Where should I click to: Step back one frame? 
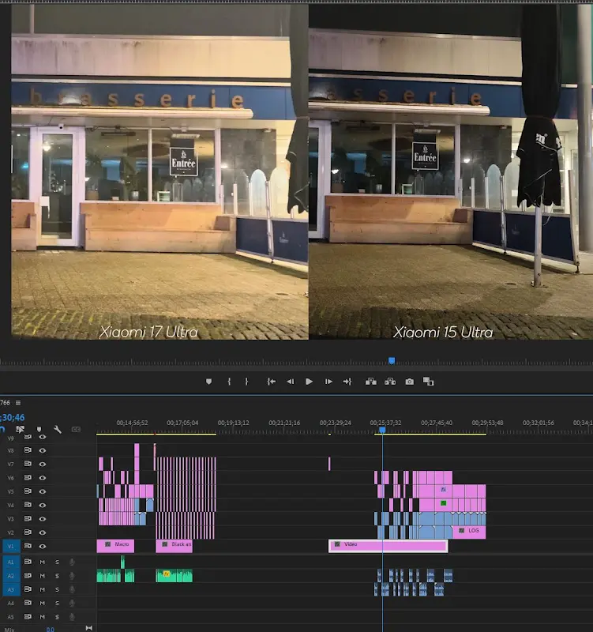(290, 382)
